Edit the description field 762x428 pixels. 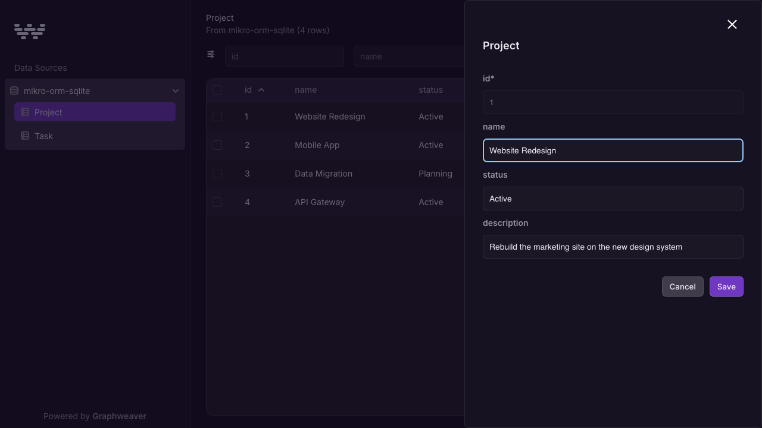click(x=613, y=247)
